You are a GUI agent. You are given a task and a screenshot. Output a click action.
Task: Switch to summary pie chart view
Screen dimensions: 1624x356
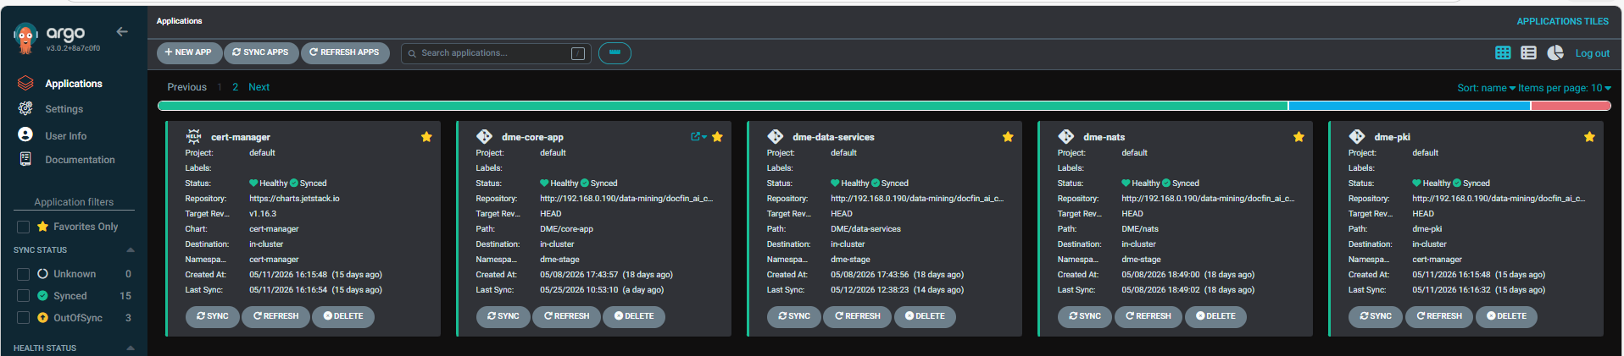(x=1555, y=52)
